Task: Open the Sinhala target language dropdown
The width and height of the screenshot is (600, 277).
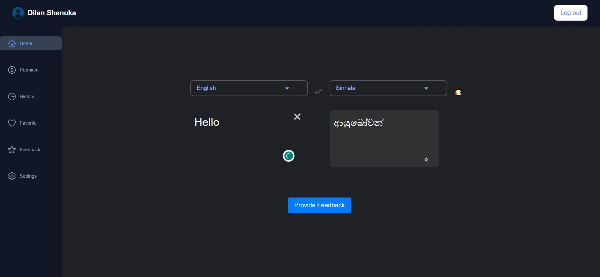Action: 388,88
